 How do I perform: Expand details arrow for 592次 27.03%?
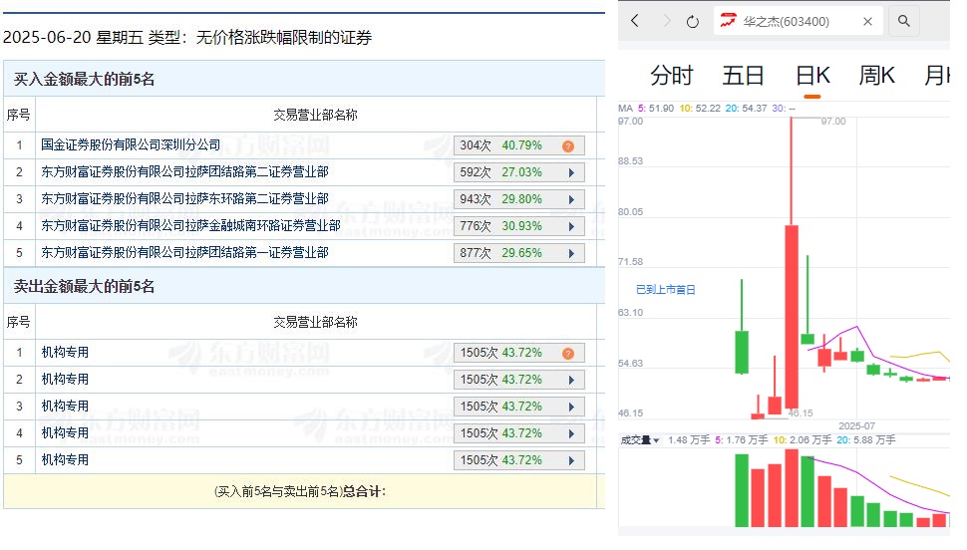571,172
